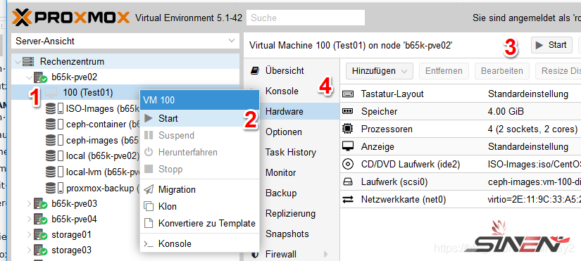Click the Firewall shield icon
The height and width of the screenshot is (261, 581).
[x=255, y=255]
